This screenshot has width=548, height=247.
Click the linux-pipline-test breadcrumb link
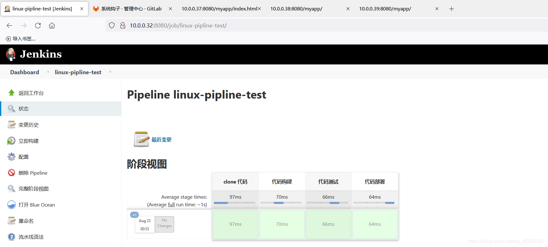click(78, 72)
